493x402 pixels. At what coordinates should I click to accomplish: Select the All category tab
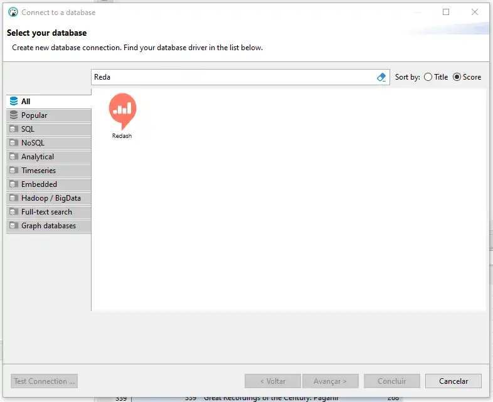49,102
